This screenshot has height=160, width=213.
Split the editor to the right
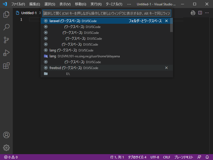click(x=200, y=13)
